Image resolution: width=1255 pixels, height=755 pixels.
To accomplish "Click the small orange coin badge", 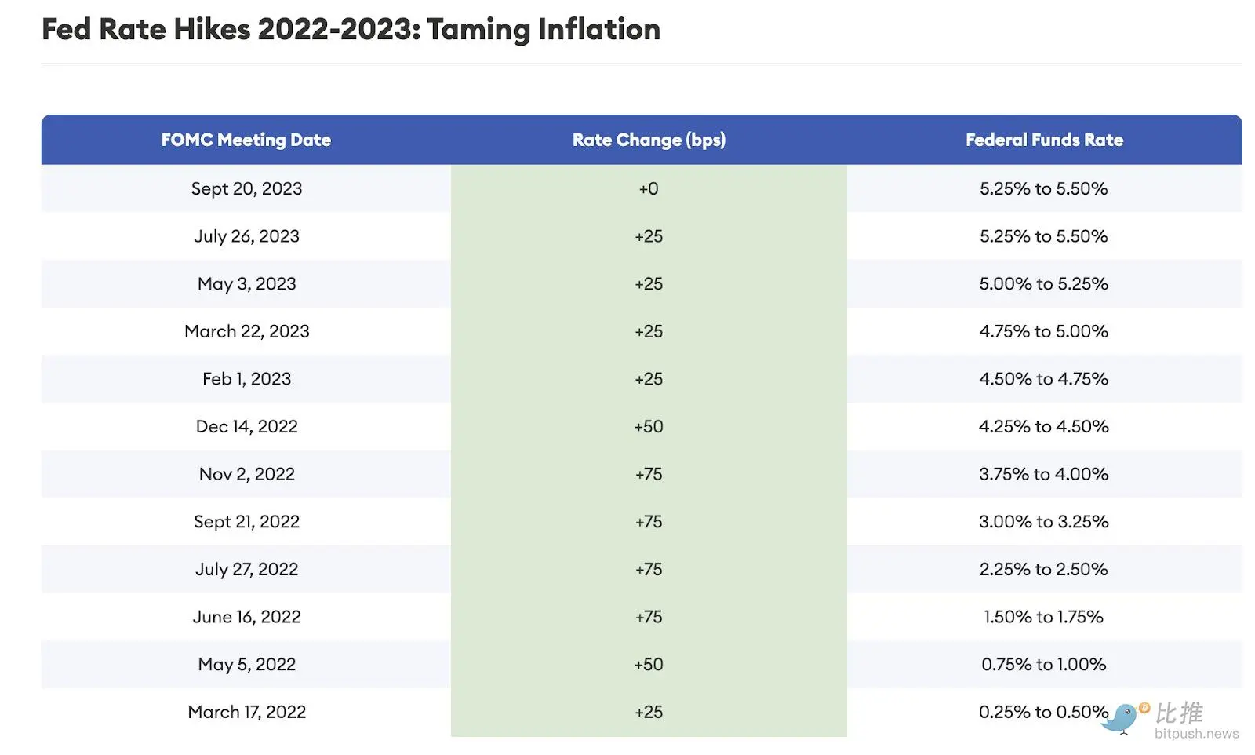I will 1144,708.
